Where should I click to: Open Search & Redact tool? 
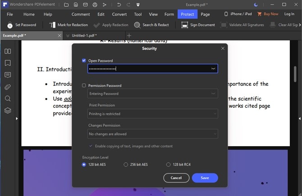151,25
